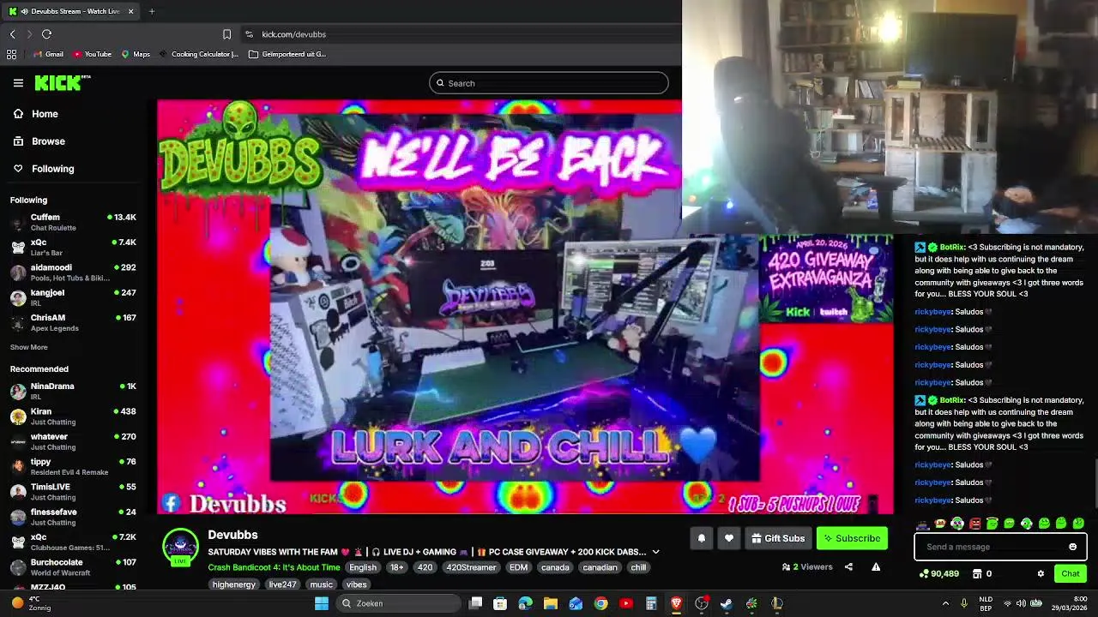Screen dimensions: 1098x617
Task: Open the browser apps grid icon
Action: 11,54
